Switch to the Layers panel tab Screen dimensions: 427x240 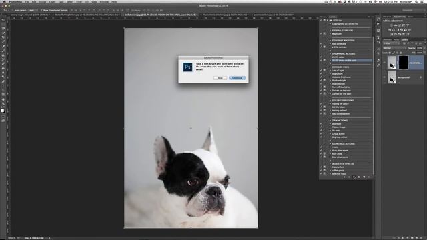(405, 40)
